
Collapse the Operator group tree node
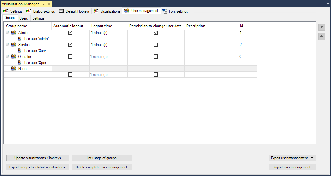(7, 57)
